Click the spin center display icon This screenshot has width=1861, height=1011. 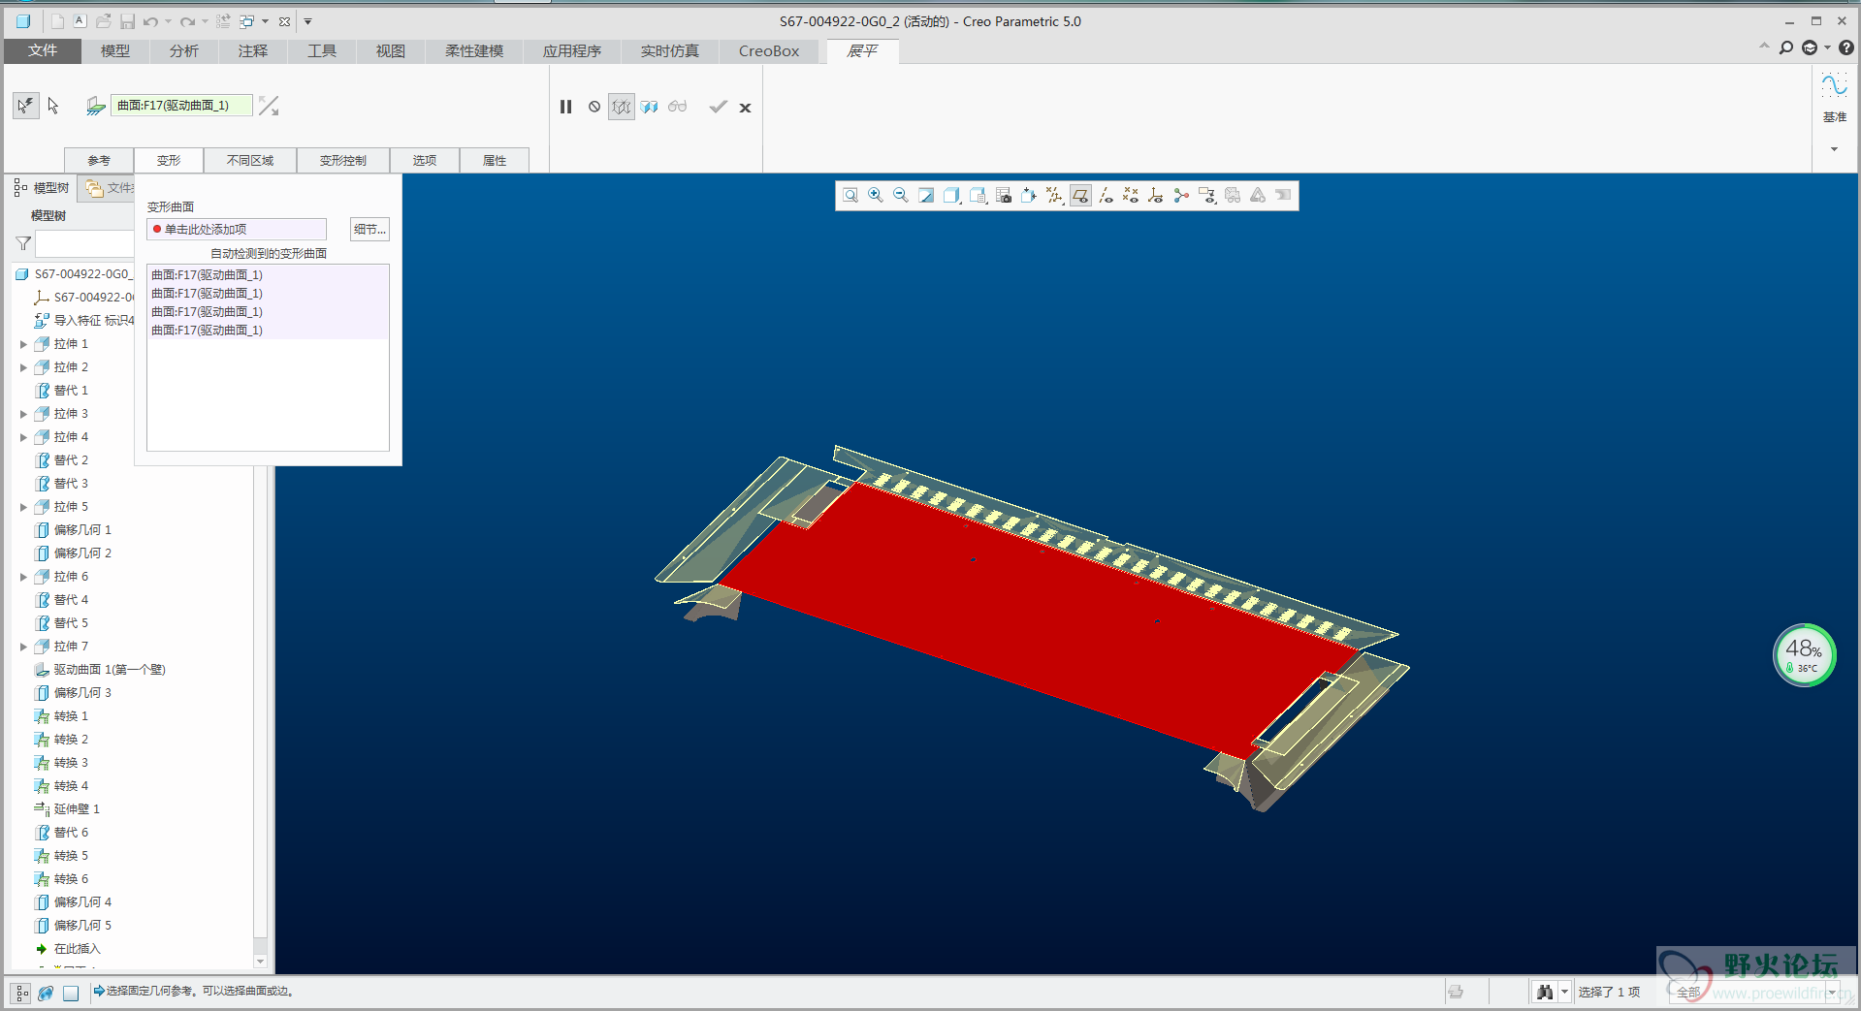click(1181, 196)
